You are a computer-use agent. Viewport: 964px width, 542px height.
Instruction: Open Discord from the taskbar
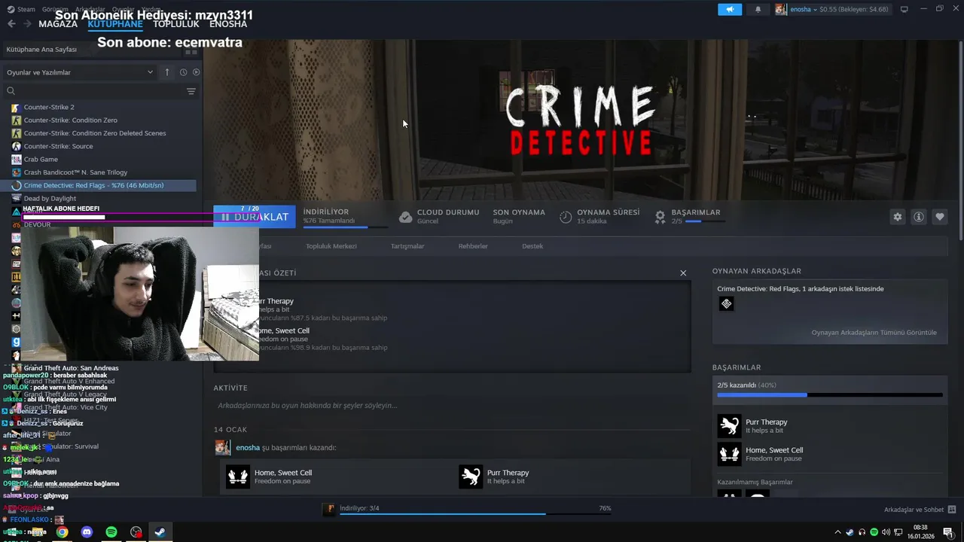pos(87,532)
